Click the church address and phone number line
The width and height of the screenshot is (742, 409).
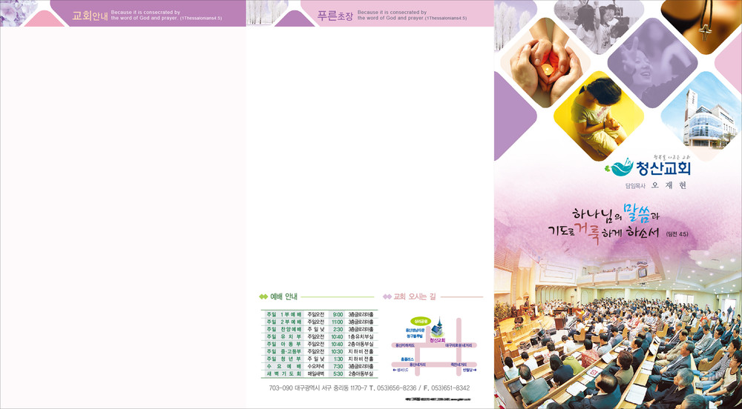click(x=369, y=388)
